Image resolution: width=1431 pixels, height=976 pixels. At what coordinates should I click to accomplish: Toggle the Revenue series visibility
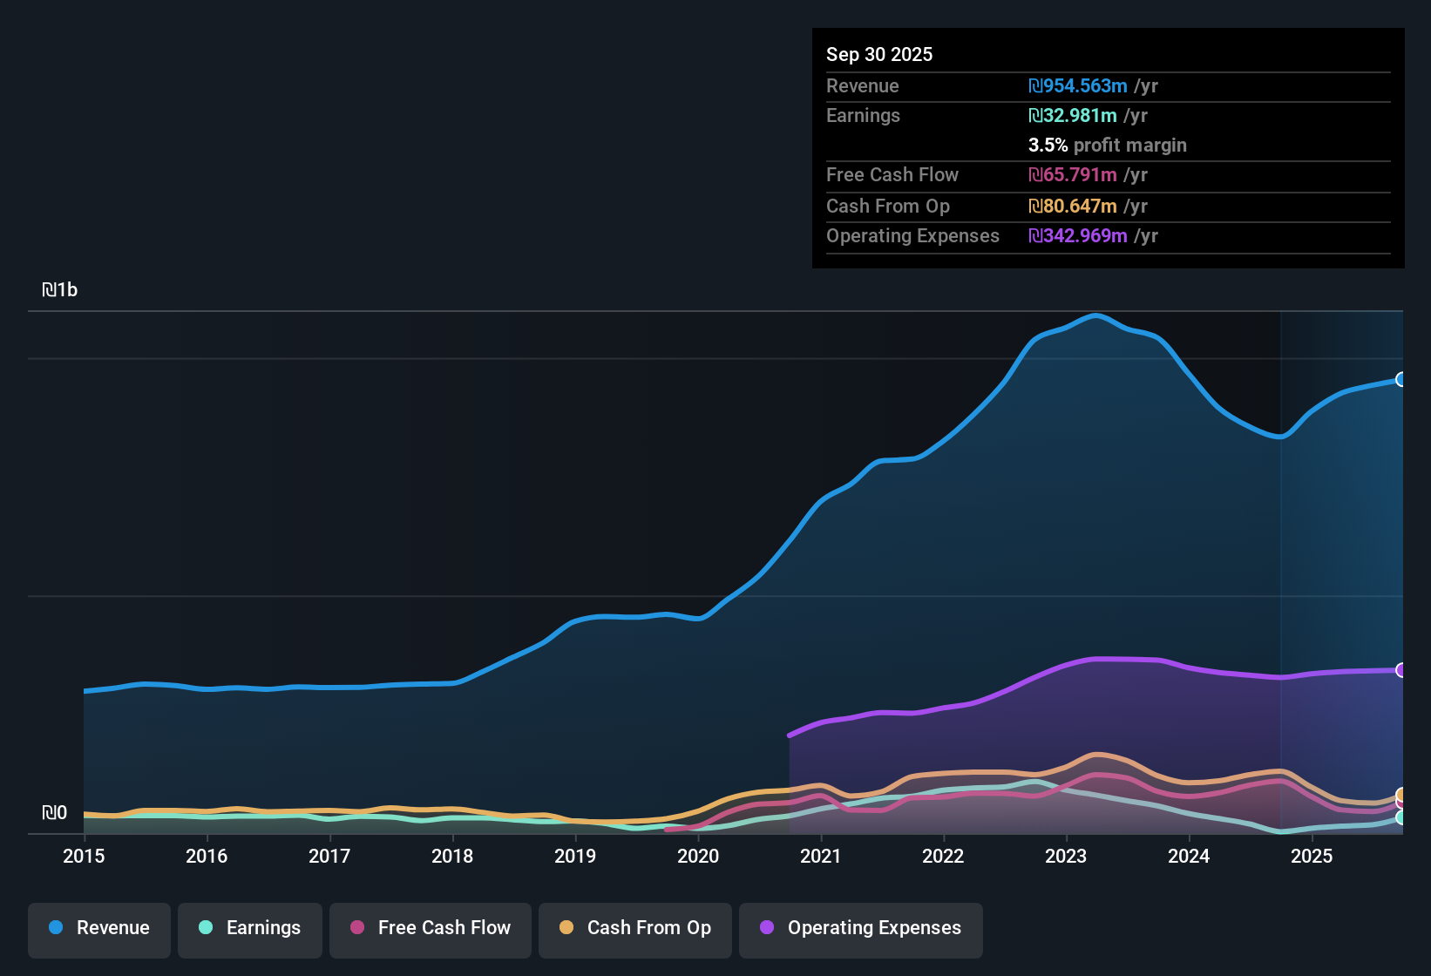pyautogui.click(x=98, y=928)
